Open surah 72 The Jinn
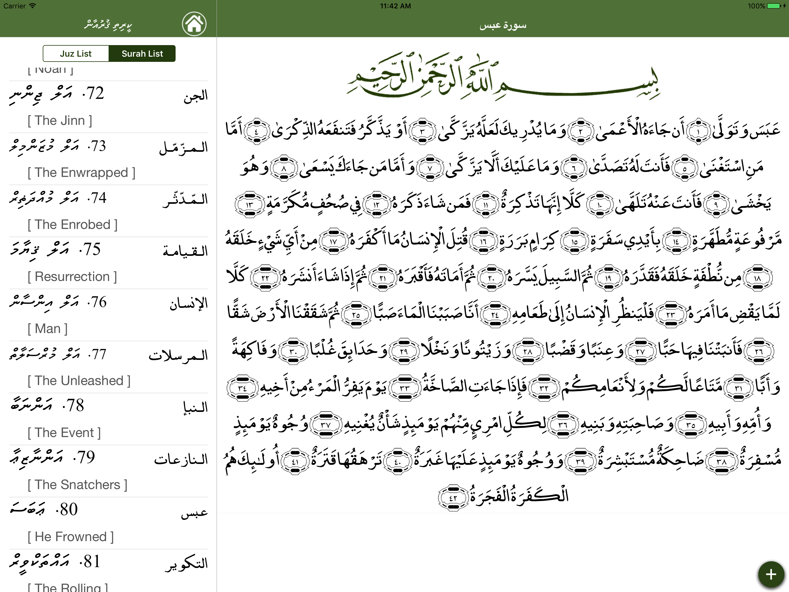Viewport: 789px width, 592px height. 108,107
